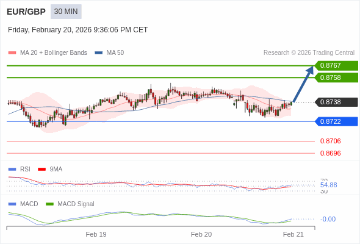Click the MA 50 legend label

115,53
